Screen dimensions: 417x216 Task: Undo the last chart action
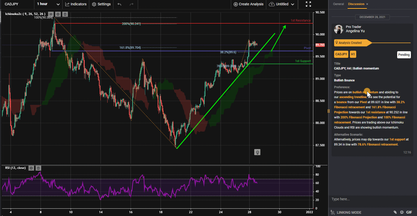pos(120,4)
